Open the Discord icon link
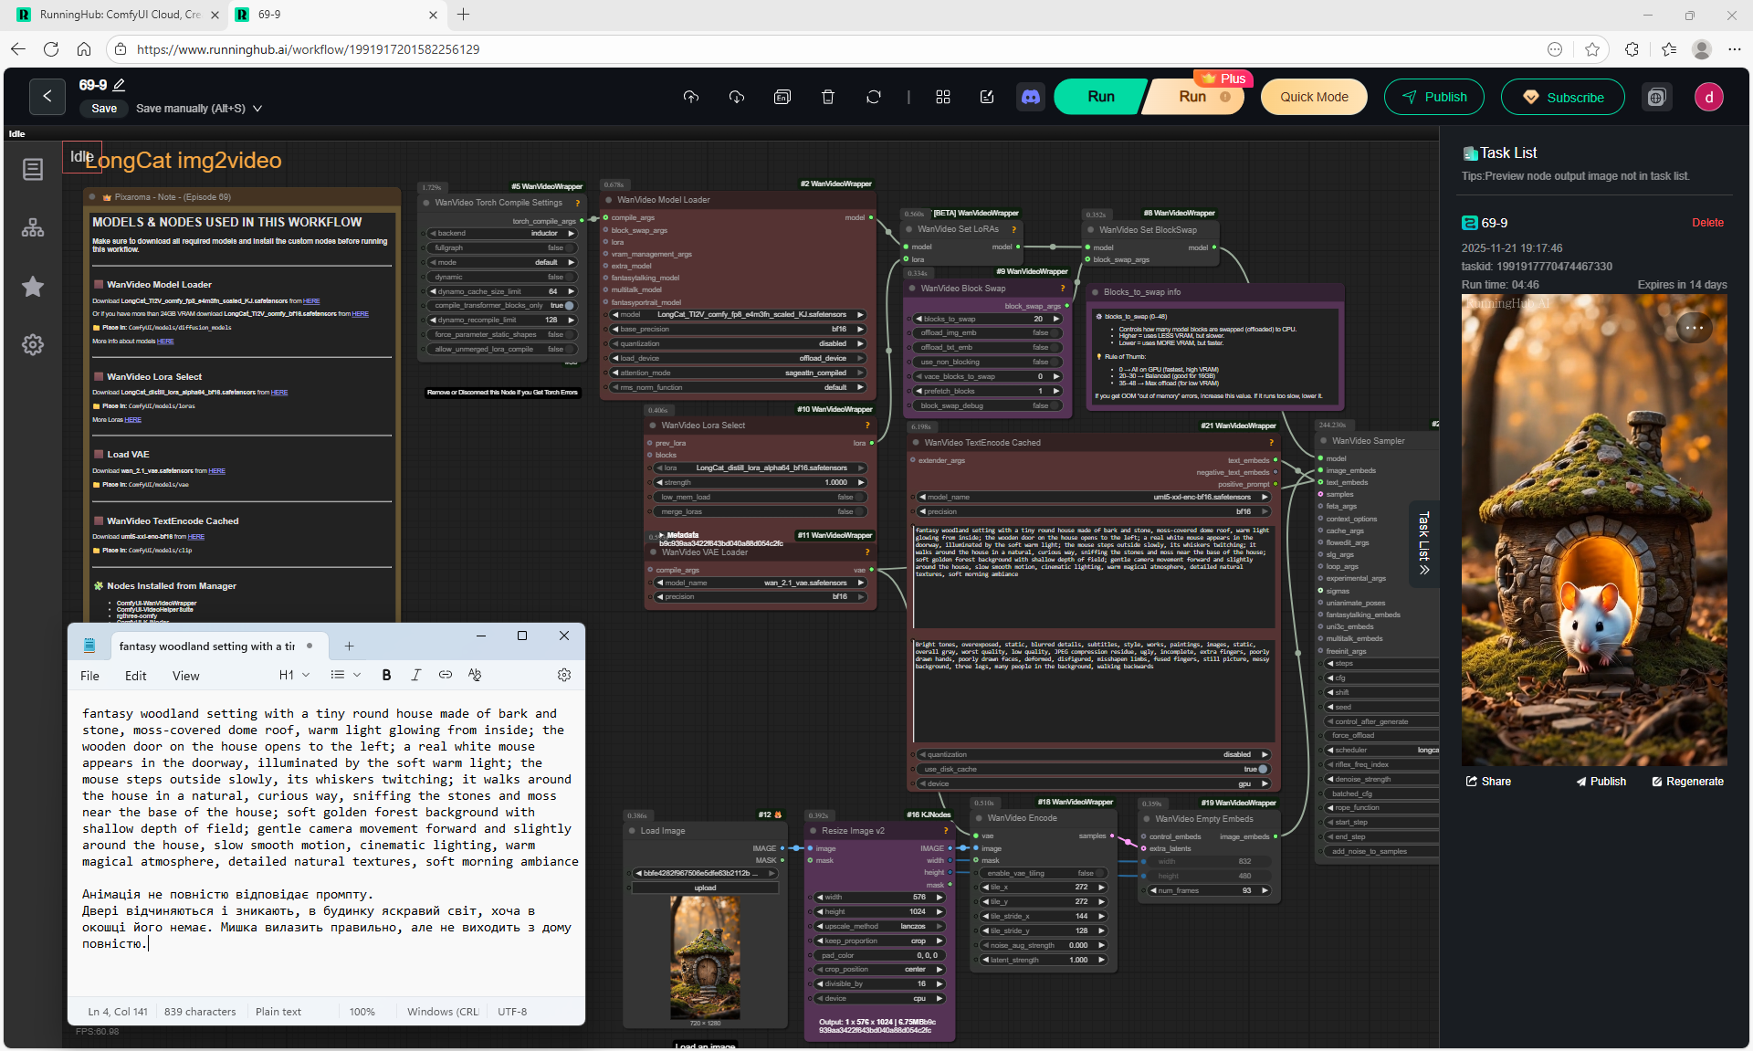The image size is (1753, 1051). coord(1031,97)
